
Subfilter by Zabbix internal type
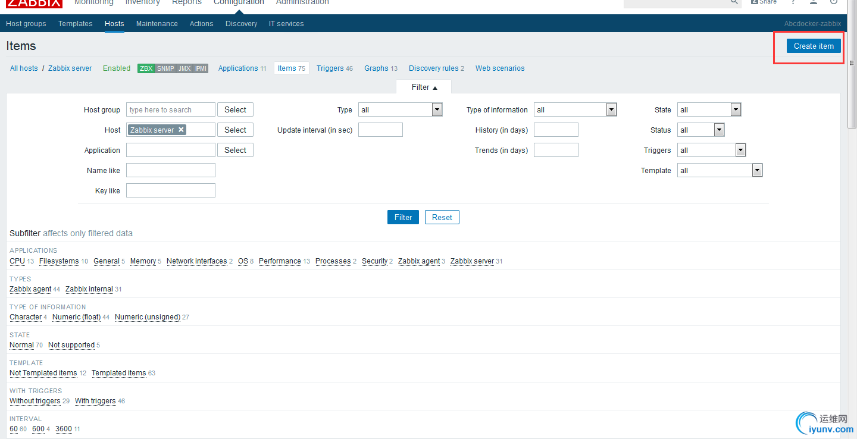tap(89, 289)
